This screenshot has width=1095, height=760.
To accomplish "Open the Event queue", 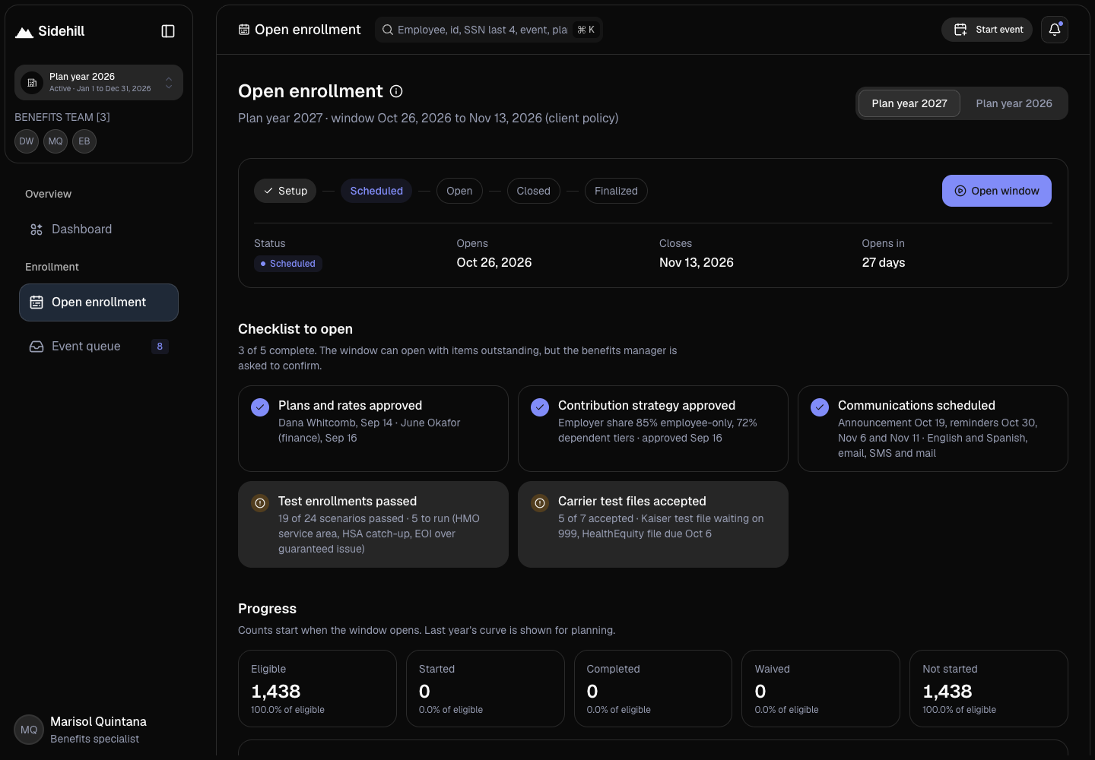I will click(x=99, y=347).
